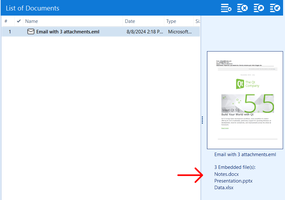Click the preview caption Email with 3 attachments.eml

click(245, 155)
